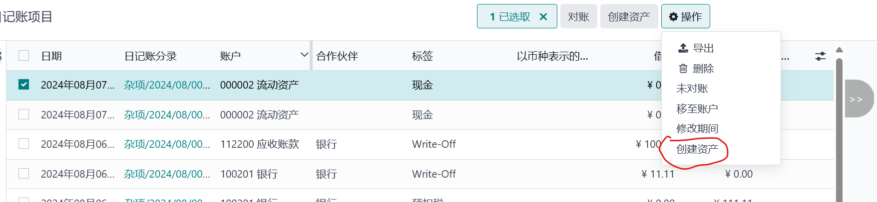Check the 100201 银行 Write-Off row checkbox

[23, 173]
